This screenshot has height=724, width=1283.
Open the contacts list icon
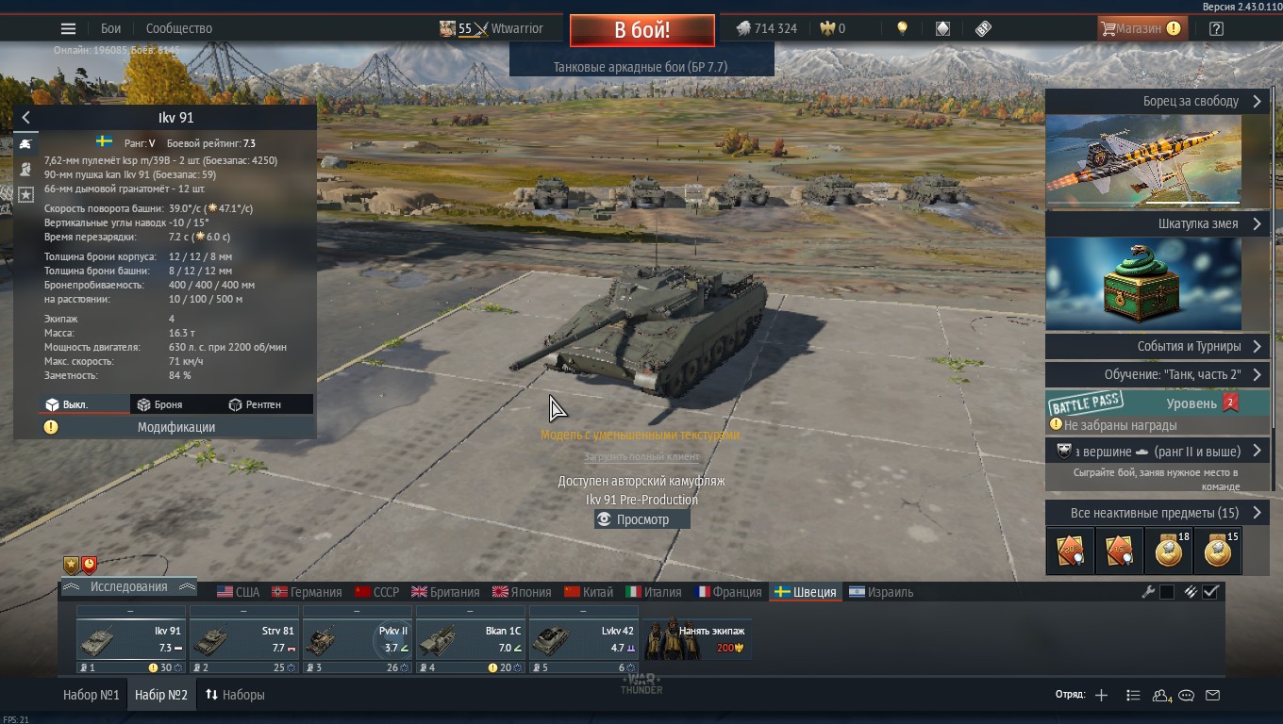[x=1161, y=695]
